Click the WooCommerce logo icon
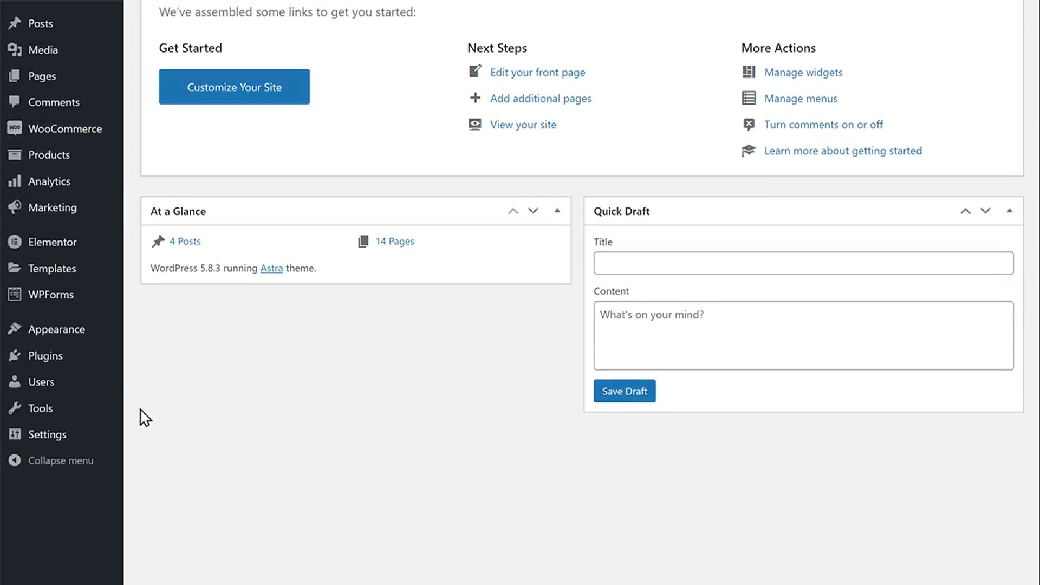Screen dimensions: 1040x585 [x=15, y=128]
